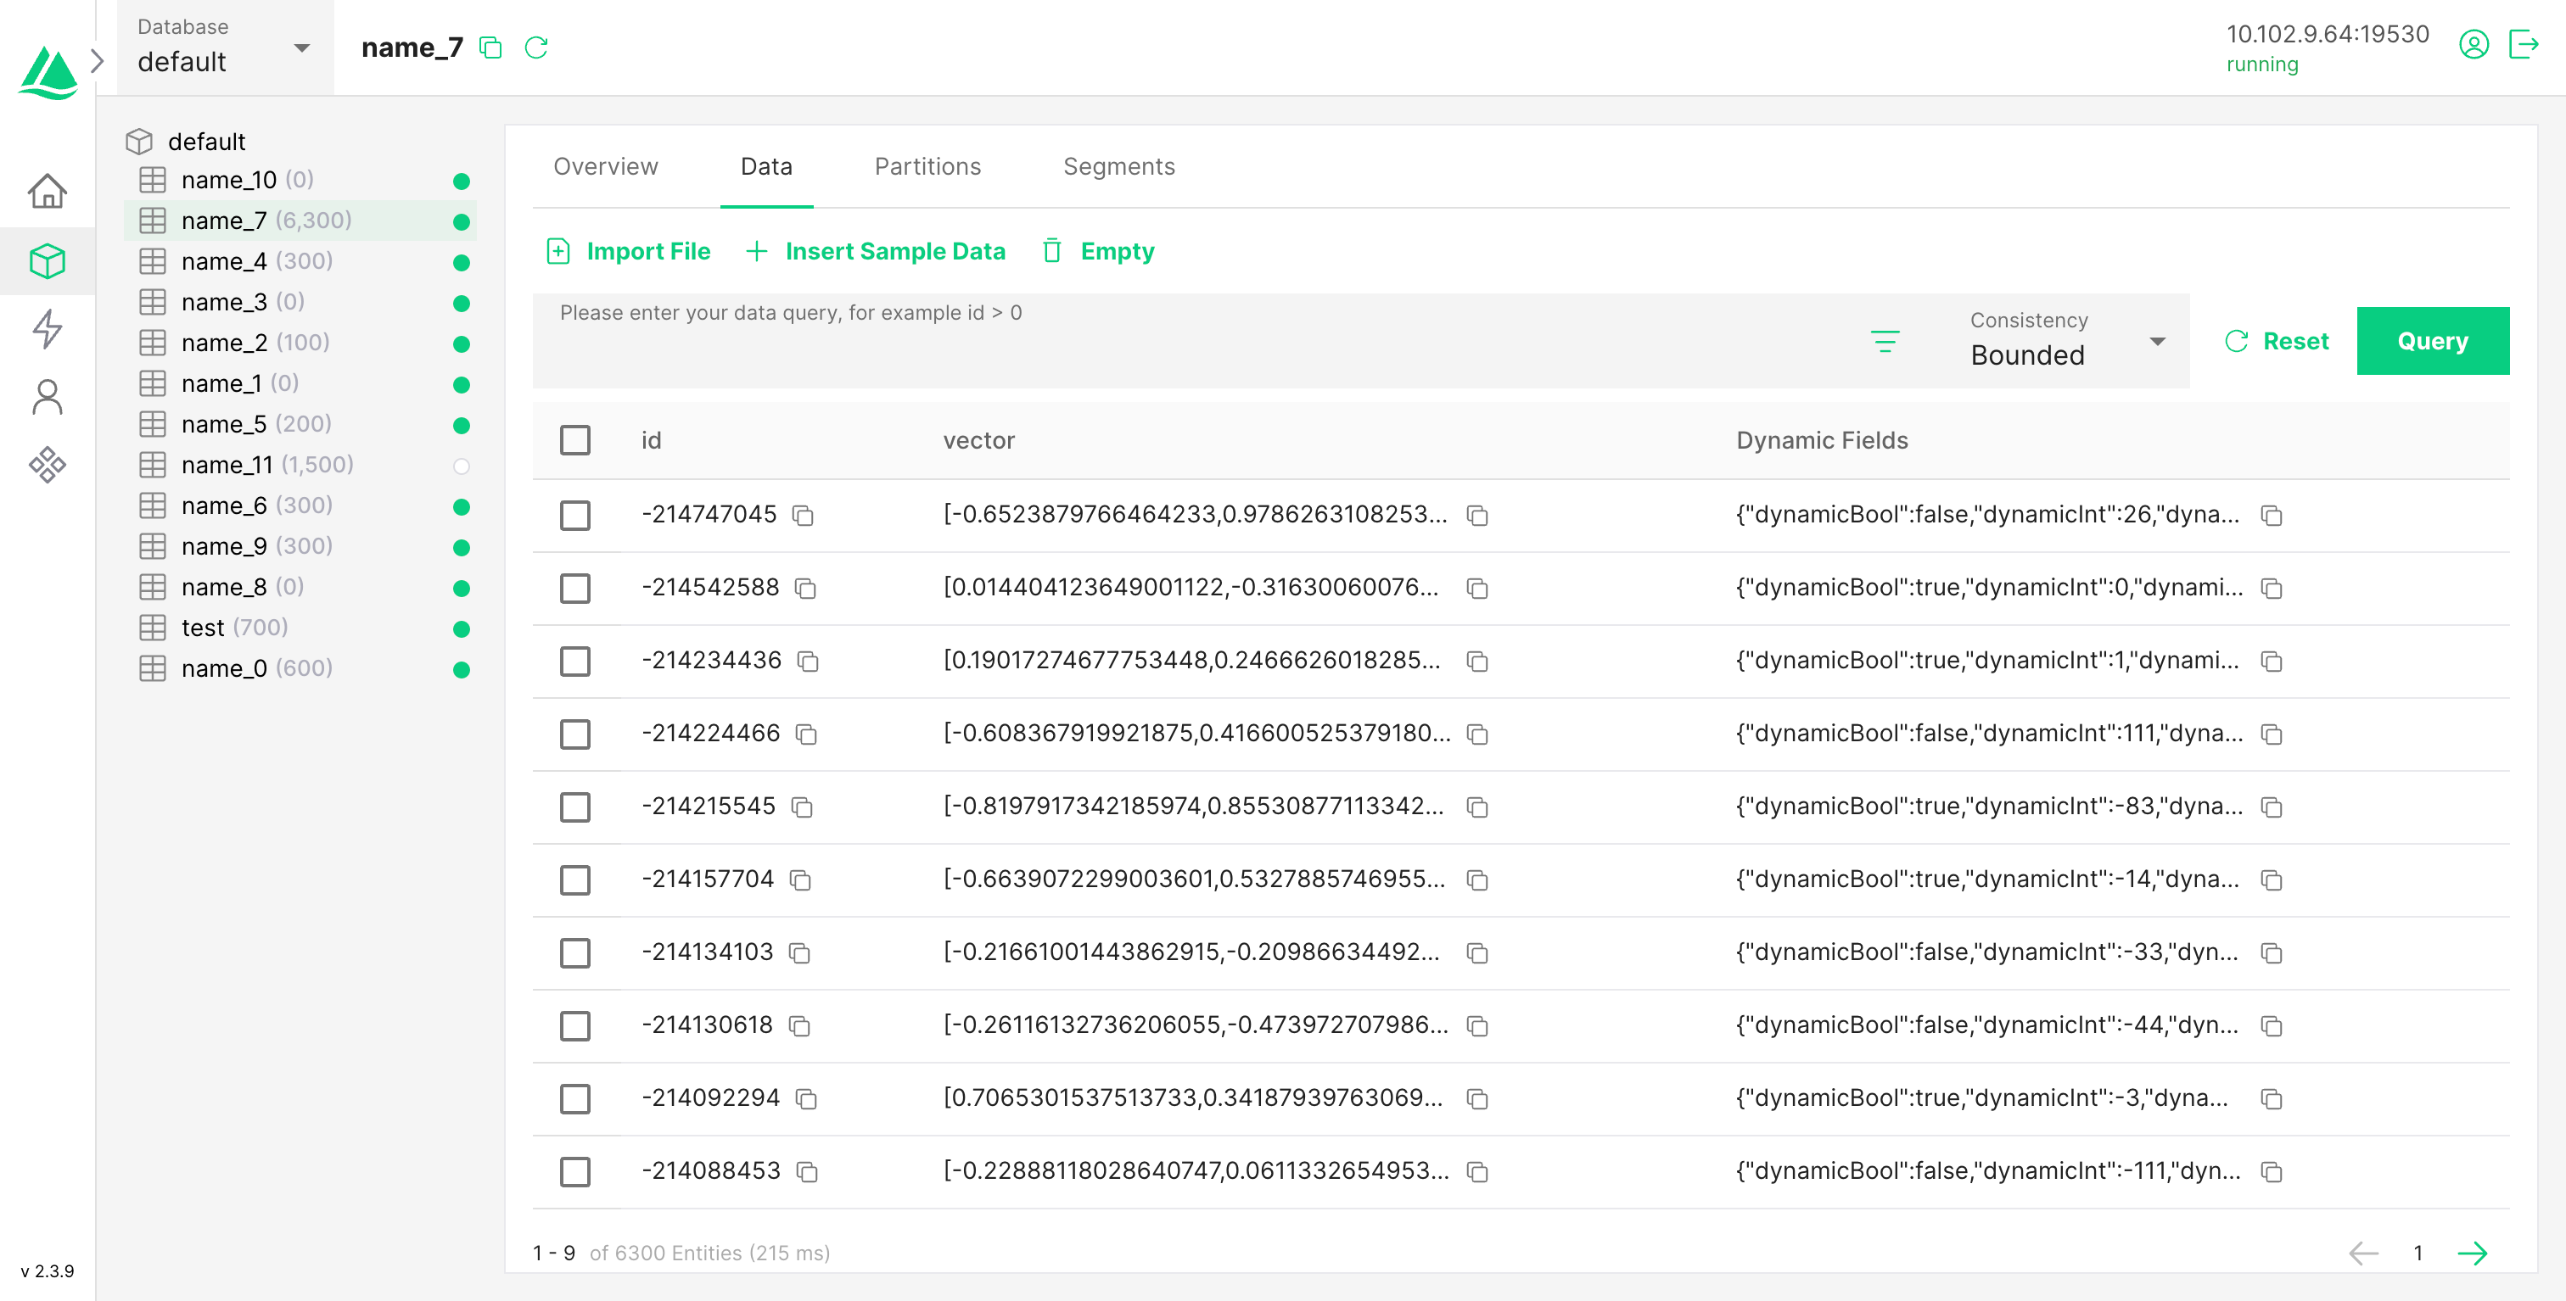The height and width of the screenshot is (1301, 2566).
Task: Open the advanced filter icon in query box
Action: 1884,342
